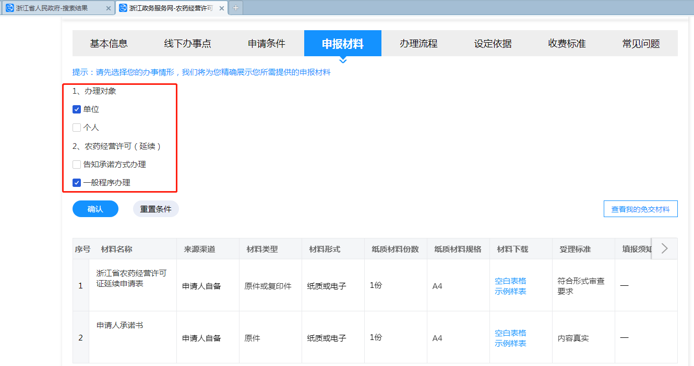Switch to the 基本信息 tab
The height and width of the screenshot is (366, 694).
point(109,44)
